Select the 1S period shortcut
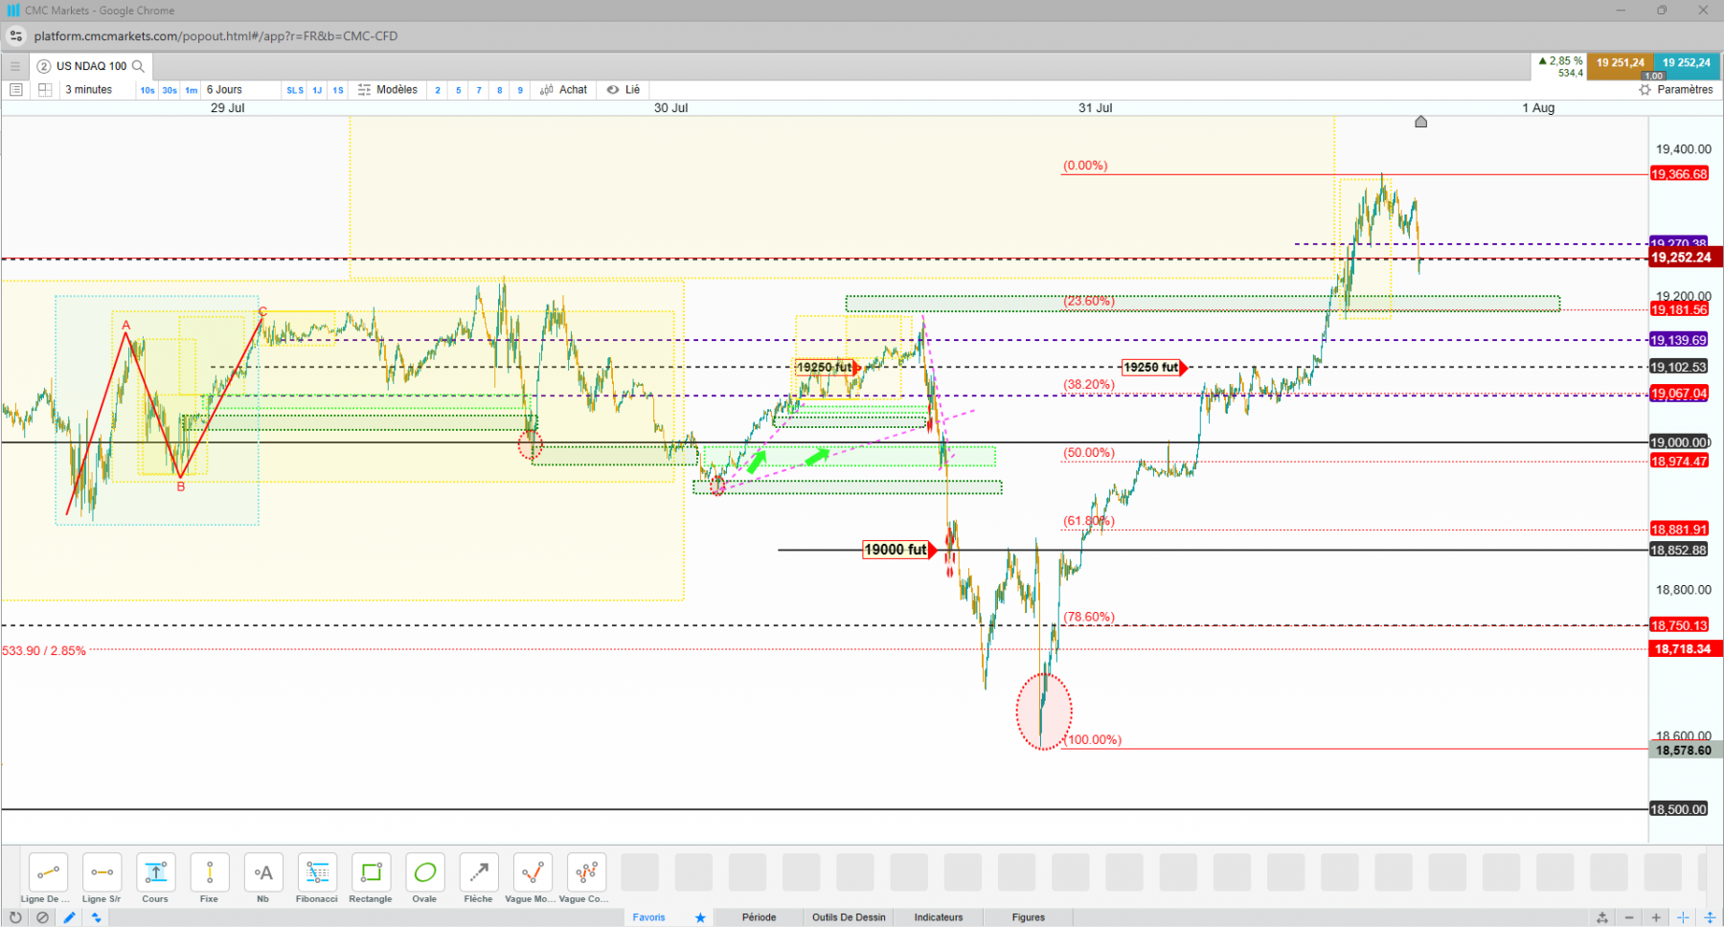1724x927 pixels. [x=338, y=90]
